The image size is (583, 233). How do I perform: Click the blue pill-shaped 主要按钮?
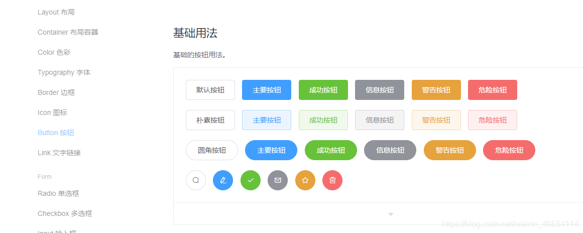pos(271,150)
